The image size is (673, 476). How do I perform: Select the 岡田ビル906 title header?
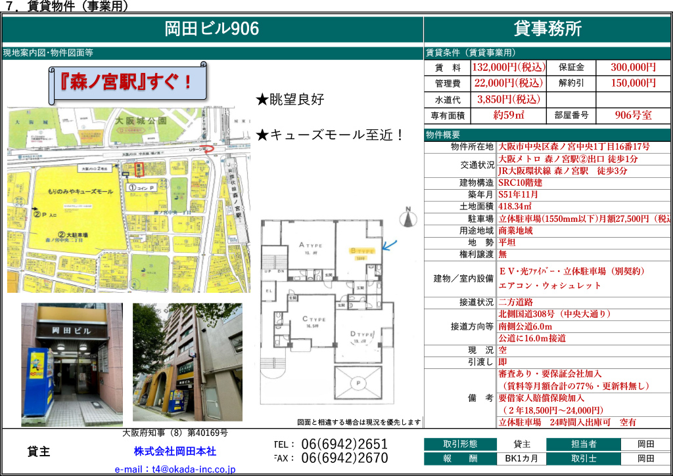tap(212, 29)
